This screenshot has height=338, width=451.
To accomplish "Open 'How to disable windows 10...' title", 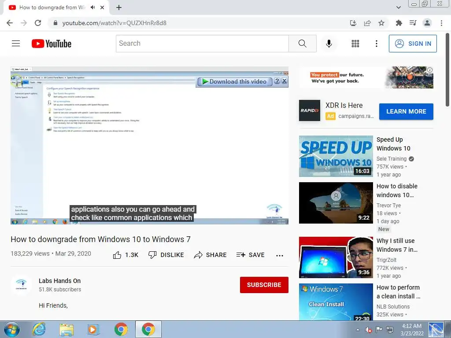I will pyautogui.click(x=397, y=191).
